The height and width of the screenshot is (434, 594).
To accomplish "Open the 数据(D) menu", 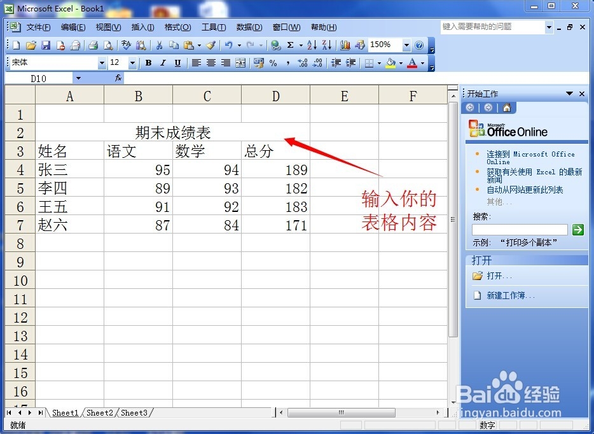I will [249, 27].
